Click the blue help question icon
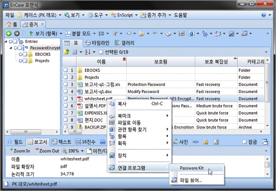The image size is (276, 191). point(264,15)
